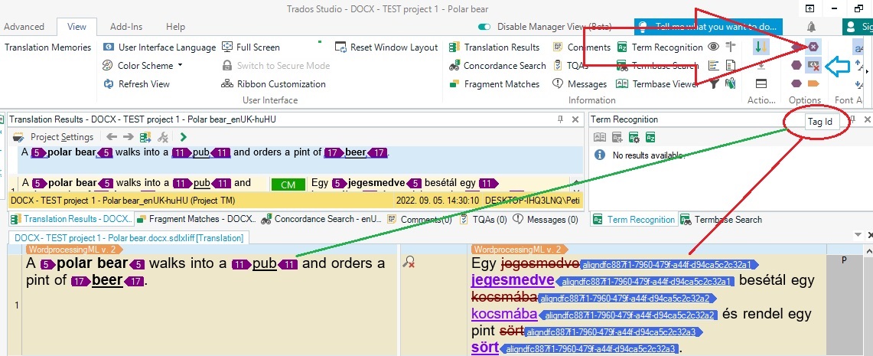Open Termbase Viewer from the ribbon
The image size is (873, 356).
click(657, 84)
